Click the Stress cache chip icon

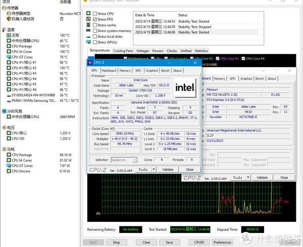click(88, 25)
